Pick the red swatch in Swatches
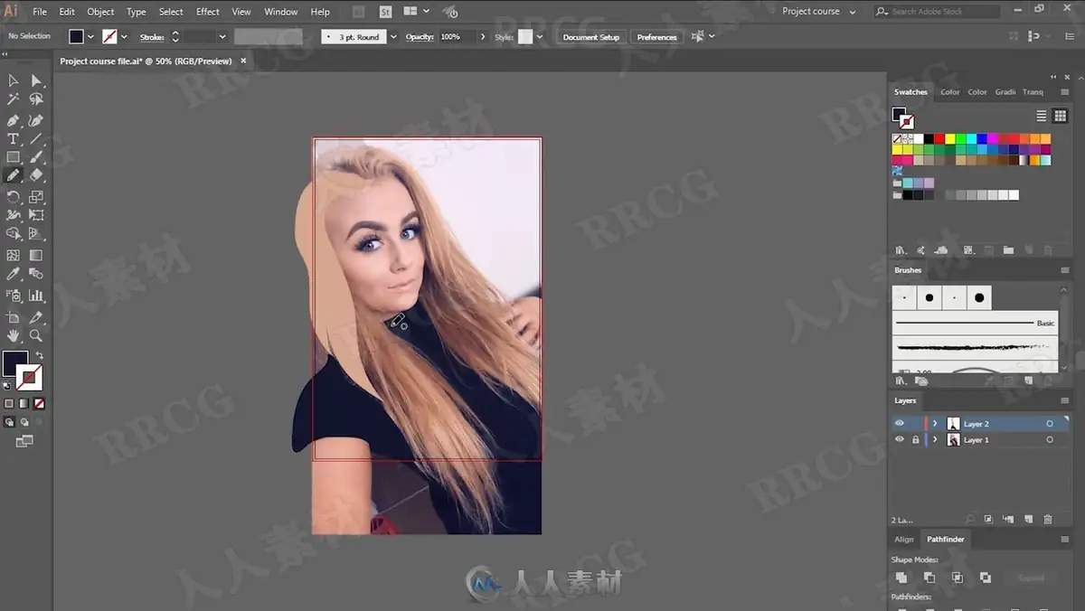 (x=940, y=139)
